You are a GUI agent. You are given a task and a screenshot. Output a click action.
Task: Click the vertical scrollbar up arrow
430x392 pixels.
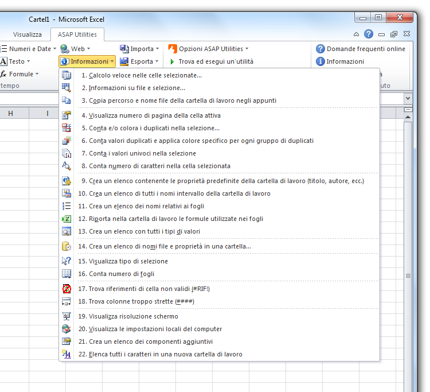coord(408,117)
